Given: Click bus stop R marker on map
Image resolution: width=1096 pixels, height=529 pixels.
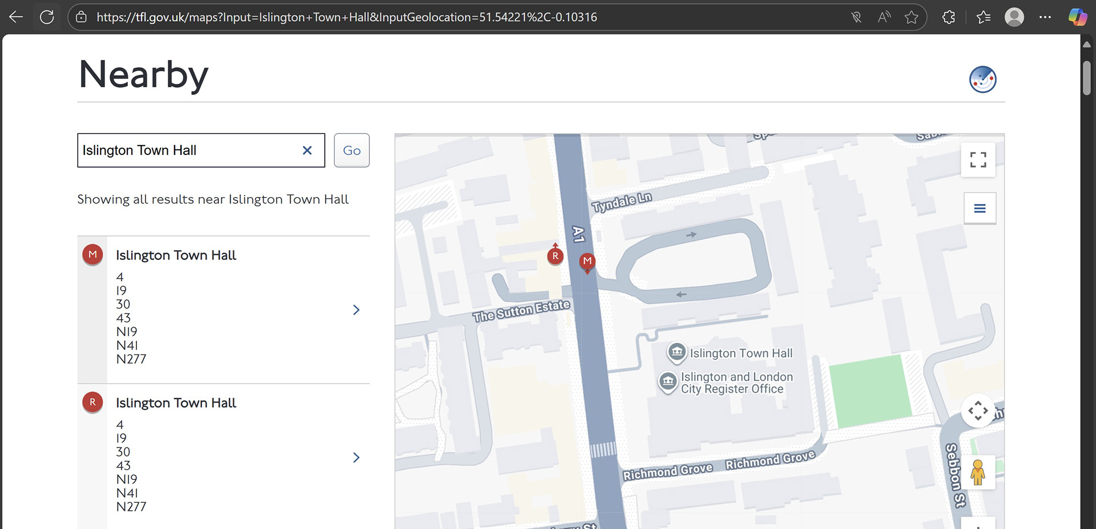Looking at the screenshot, I should pos(555,255).
